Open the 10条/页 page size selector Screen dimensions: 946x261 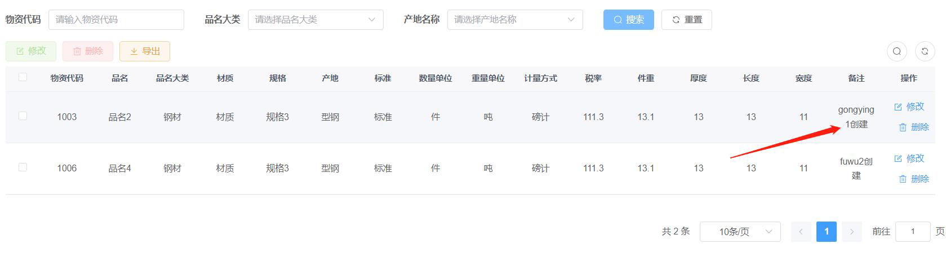[x=740, y=232]
